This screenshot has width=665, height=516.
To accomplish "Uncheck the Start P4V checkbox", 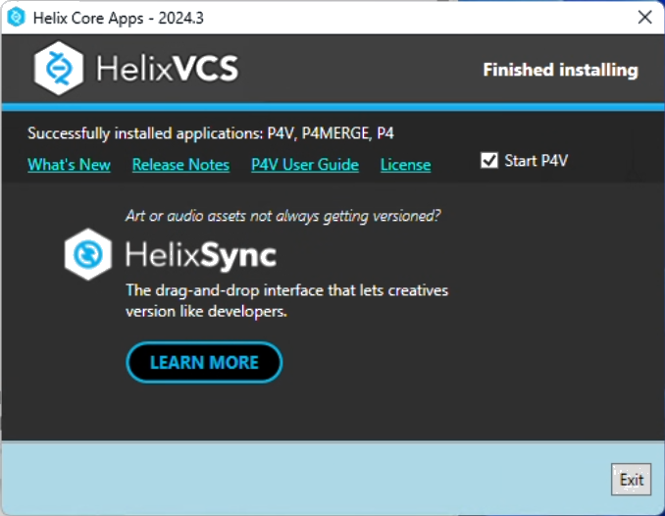I will click(x=489, y=161).
